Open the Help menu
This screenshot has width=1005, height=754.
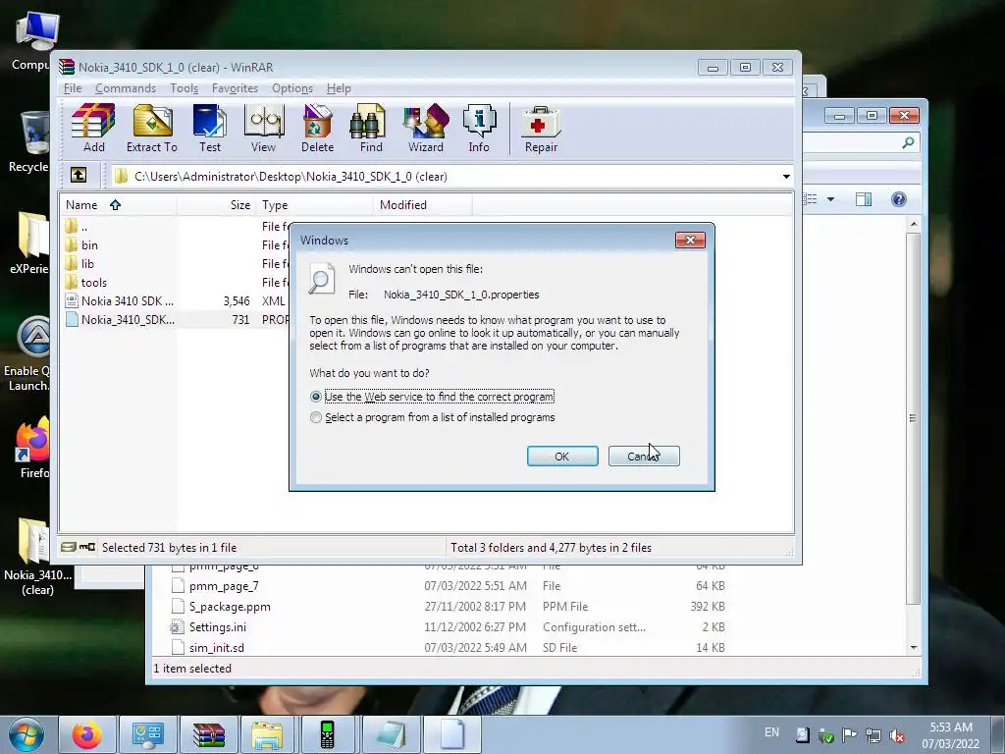pos(339,88)
